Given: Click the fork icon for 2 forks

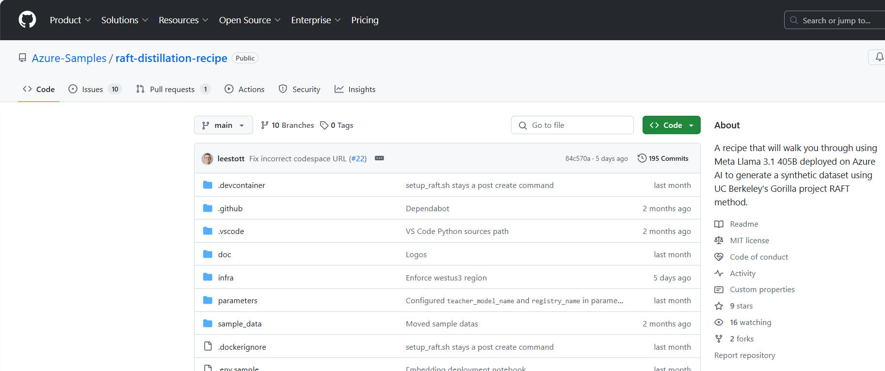Looking at the screenshot, I should [719, 339].
